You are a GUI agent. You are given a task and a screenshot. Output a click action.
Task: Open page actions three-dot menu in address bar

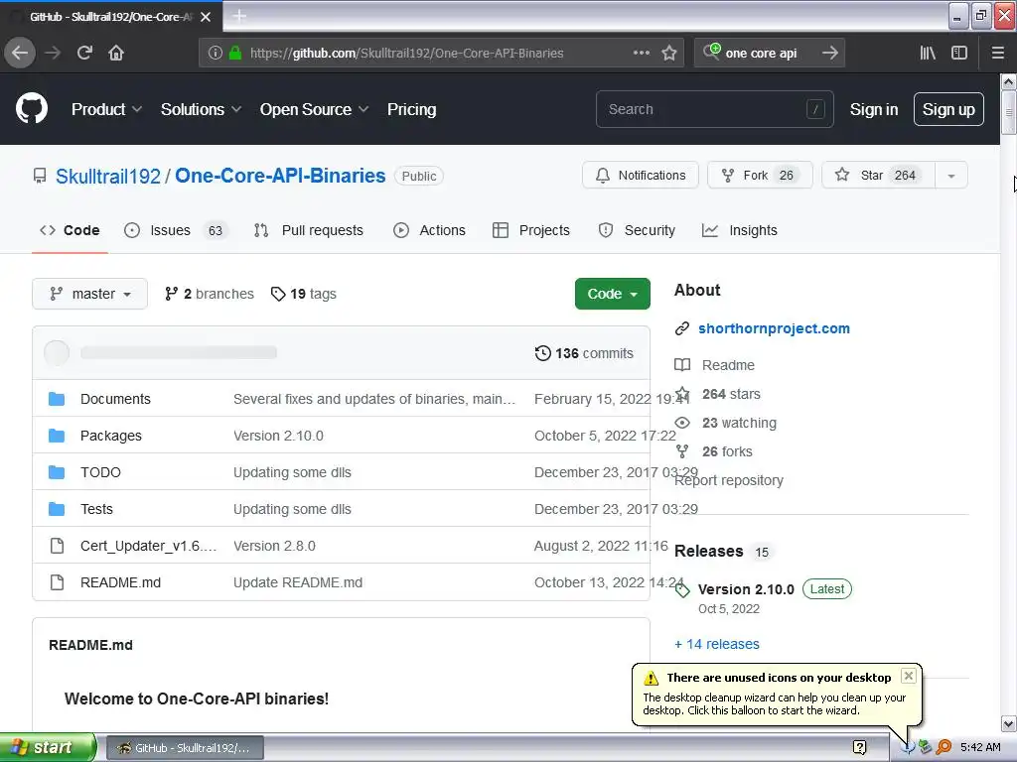641,54
